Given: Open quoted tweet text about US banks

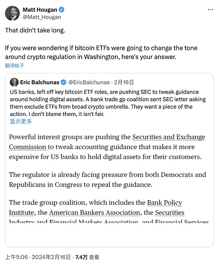Looking at the screenshot, I should [108, 103].
